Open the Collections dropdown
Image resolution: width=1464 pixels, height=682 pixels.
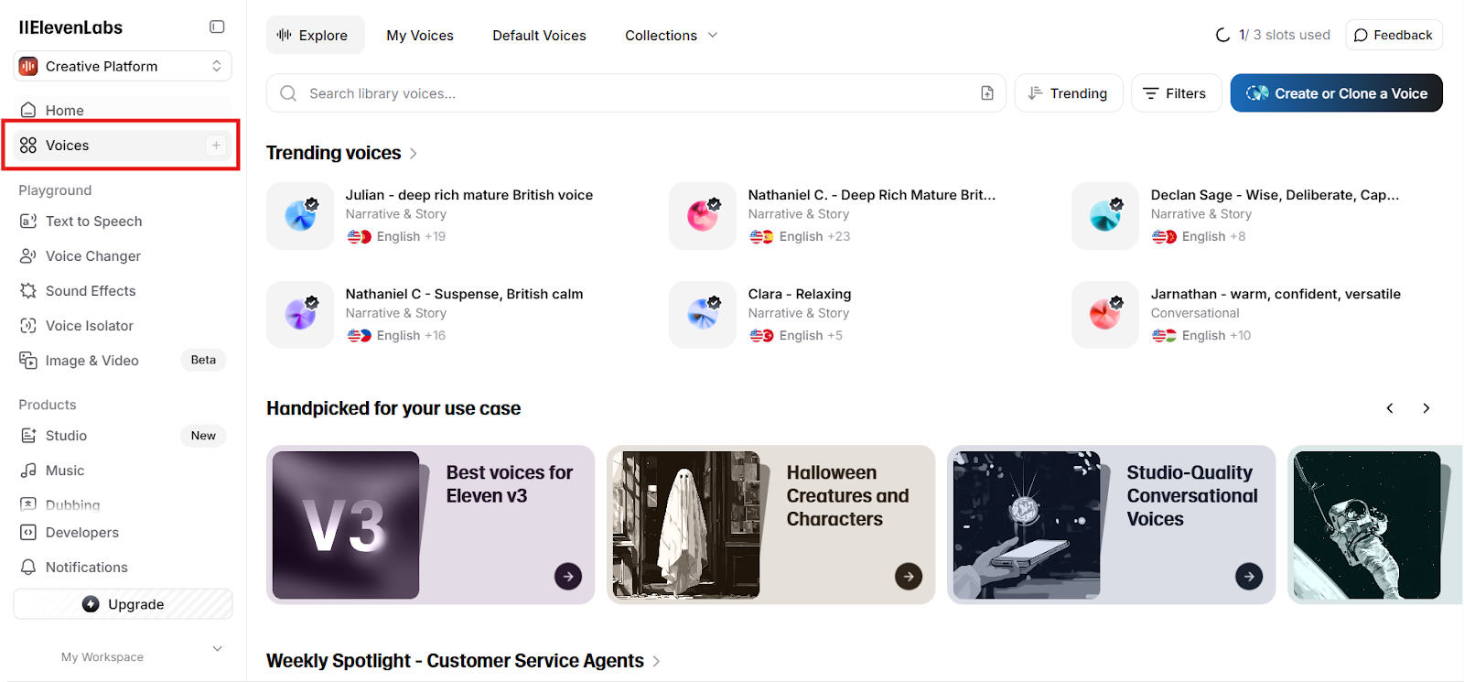point(672,35)
